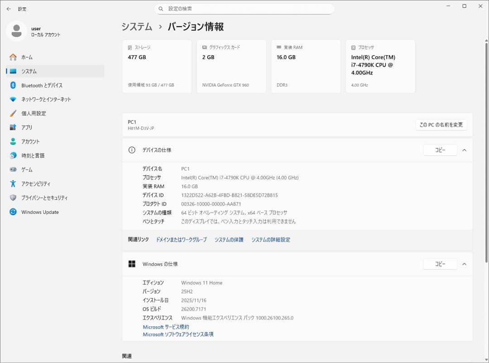Image resolution: width=489 pixels, height=363 pixels.
Task: Open the システムの詳細設定 link
Action: [x=271, y=239]
